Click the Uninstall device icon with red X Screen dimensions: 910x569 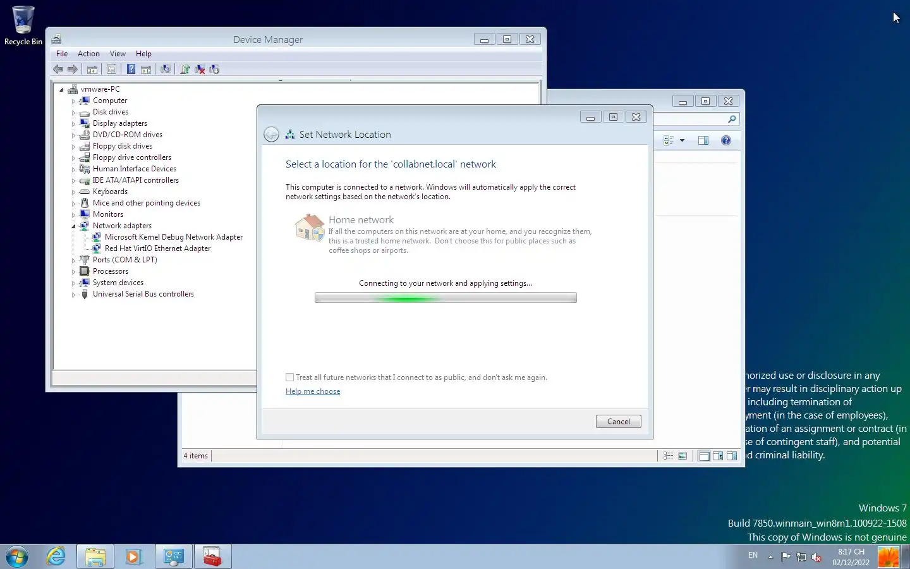pyautogui.click(x=200, y=70)
